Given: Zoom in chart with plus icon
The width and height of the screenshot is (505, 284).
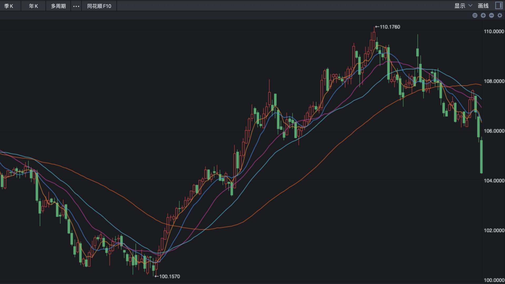Looking at the screenshot, I should tap(483, 16).
